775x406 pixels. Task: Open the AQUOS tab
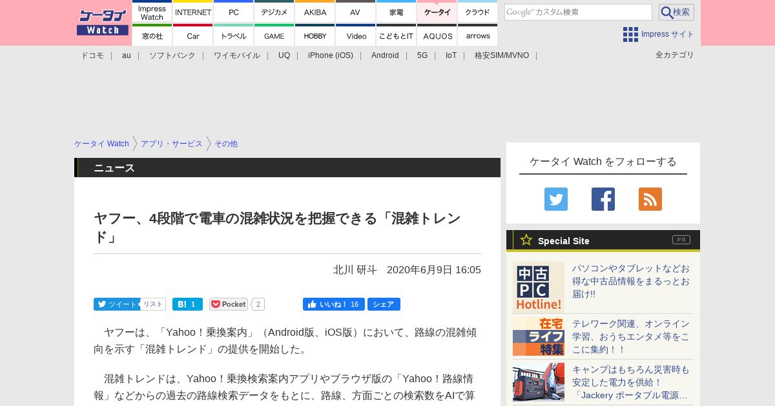(437, 35)
